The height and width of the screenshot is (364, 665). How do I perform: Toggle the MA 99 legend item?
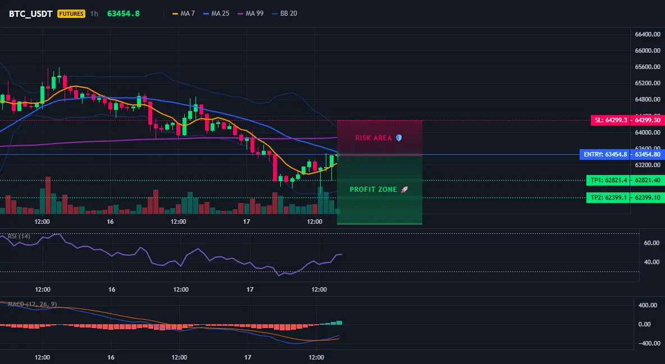point(250,13)
